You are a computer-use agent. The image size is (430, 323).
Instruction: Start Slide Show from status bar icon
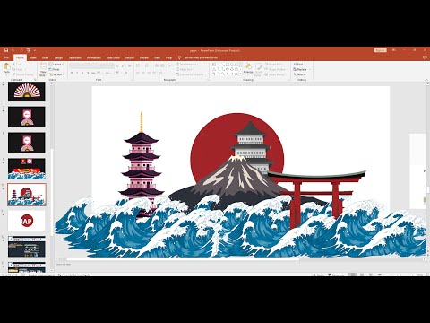[x=379, y=275]
